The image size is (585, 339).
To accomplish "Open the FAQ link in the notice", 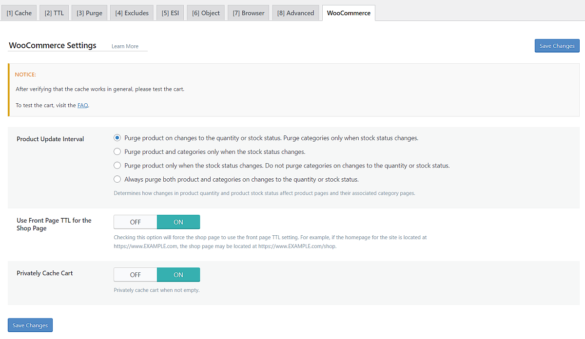I will [83, 105].
